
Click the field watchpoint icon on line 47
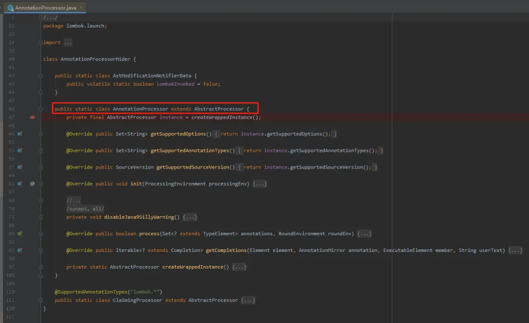click(x=32, y=118)
